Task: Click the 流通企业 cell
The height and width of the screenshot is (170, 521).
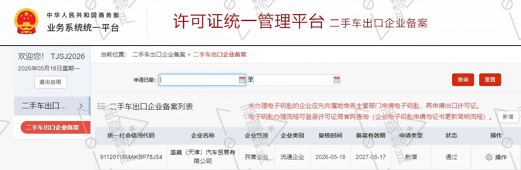Action: (x=292, y=157)
